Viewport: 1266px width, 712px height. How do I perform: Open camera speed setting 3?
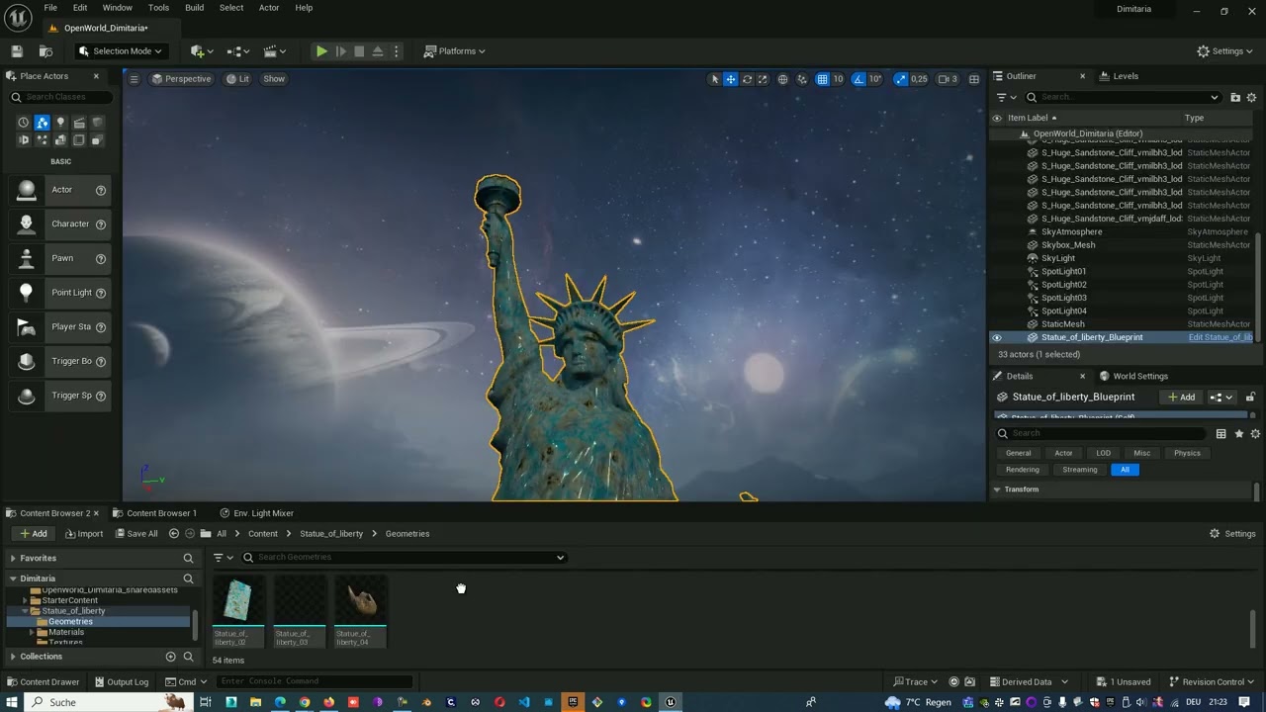pos(948,79)
